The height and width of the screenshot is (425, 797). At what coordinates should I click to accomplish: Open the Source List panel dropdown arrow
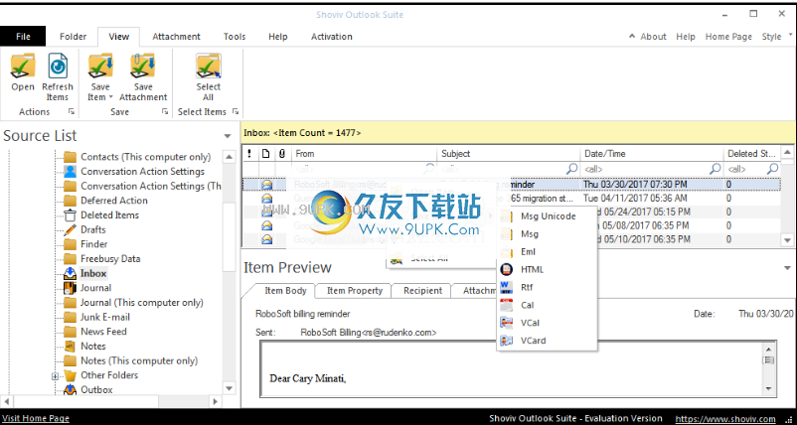pyautogui.click(x=228, y=136)
